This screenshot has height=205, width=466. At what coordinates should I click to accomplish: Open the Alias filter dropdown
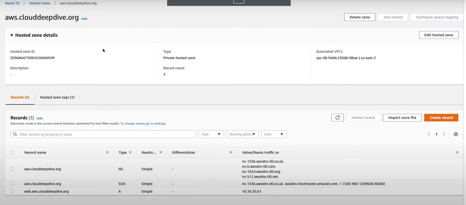274,134
